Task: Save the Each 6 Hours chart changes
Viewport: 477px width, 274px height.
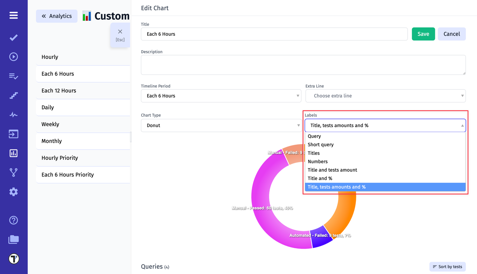Action: pyautogui.click(x=423, y=34)
